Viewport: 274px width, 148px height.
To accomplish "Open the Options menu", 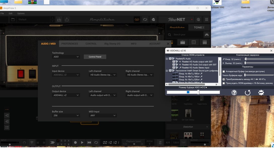I will point(21,14).
